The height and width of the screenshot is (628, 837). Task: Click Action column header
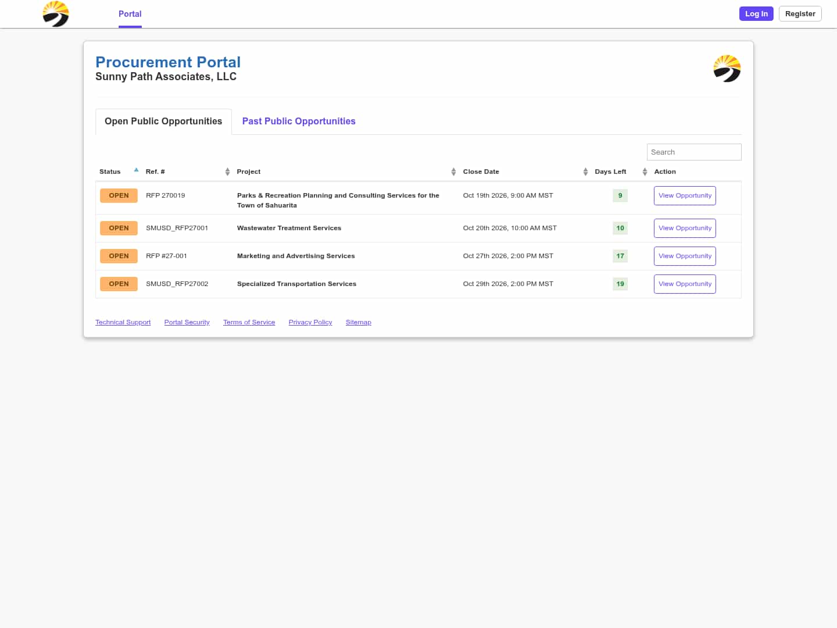pos(665,172)
